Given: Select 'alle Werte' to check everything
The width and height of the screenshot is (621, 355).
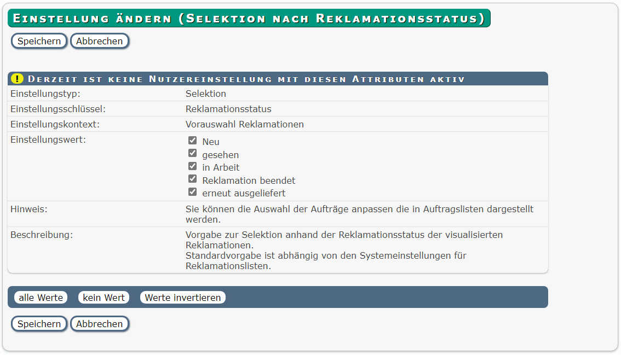Looking at the screenshot, I should [41, 298].
